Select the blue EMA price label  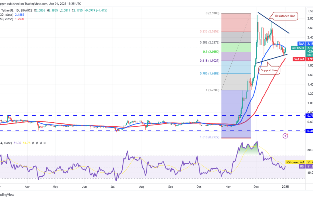[301, 43]
